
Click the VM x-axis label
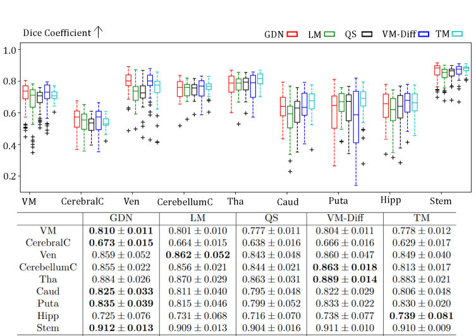(29, 201)
